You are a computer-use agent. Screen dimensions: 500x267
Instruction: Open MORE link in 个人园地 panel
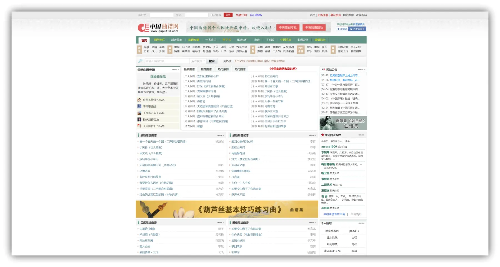(x=361, y=223)
